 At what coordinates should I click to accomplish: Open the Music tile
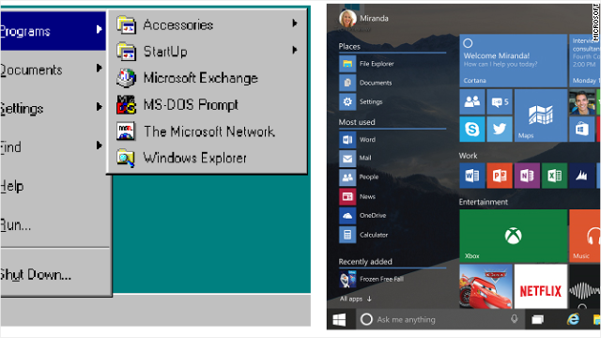(585, 236)
